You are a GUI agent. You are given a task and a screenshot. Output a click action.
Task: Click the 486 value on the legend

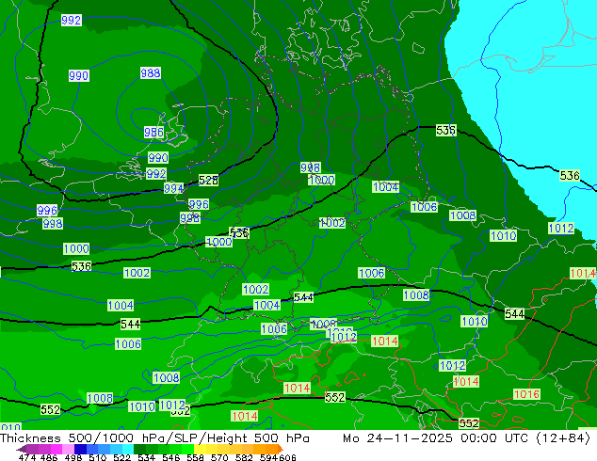tap(49, 457)
